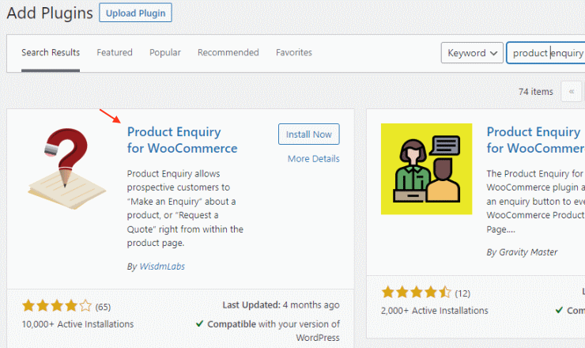Click the 4.5-star rating of Gravity Master plugin
The width and height of the screenshot is (585, 348).
(x=417, y=292)
